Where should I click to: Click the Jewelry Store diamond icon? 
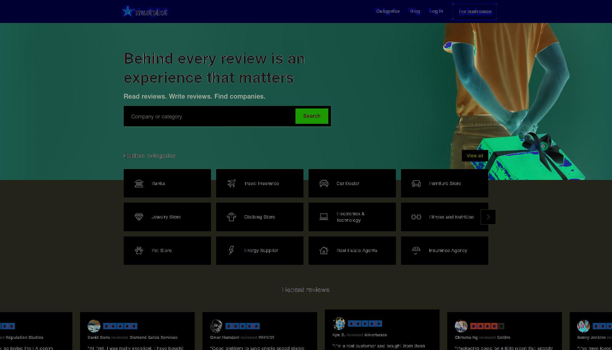(139, 217)
